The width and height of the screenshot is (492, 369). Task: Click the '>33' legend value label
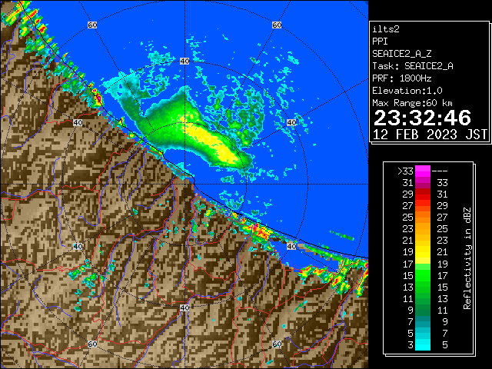(405, 171)
